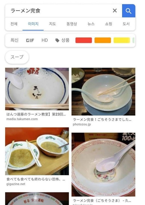Image resolution: width=145 pixels, height=205 pixels.
Task: Click the search field with ラーメン完食
Action: pos(59,11)
